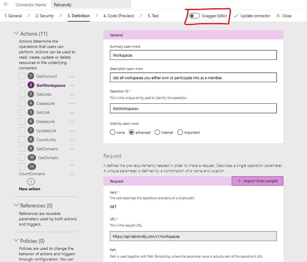Image resolution: width=307 pixels, height=262 pixels.
Task: Click the number 10 badge for GetDomain
Action: (x=32, y=157)
